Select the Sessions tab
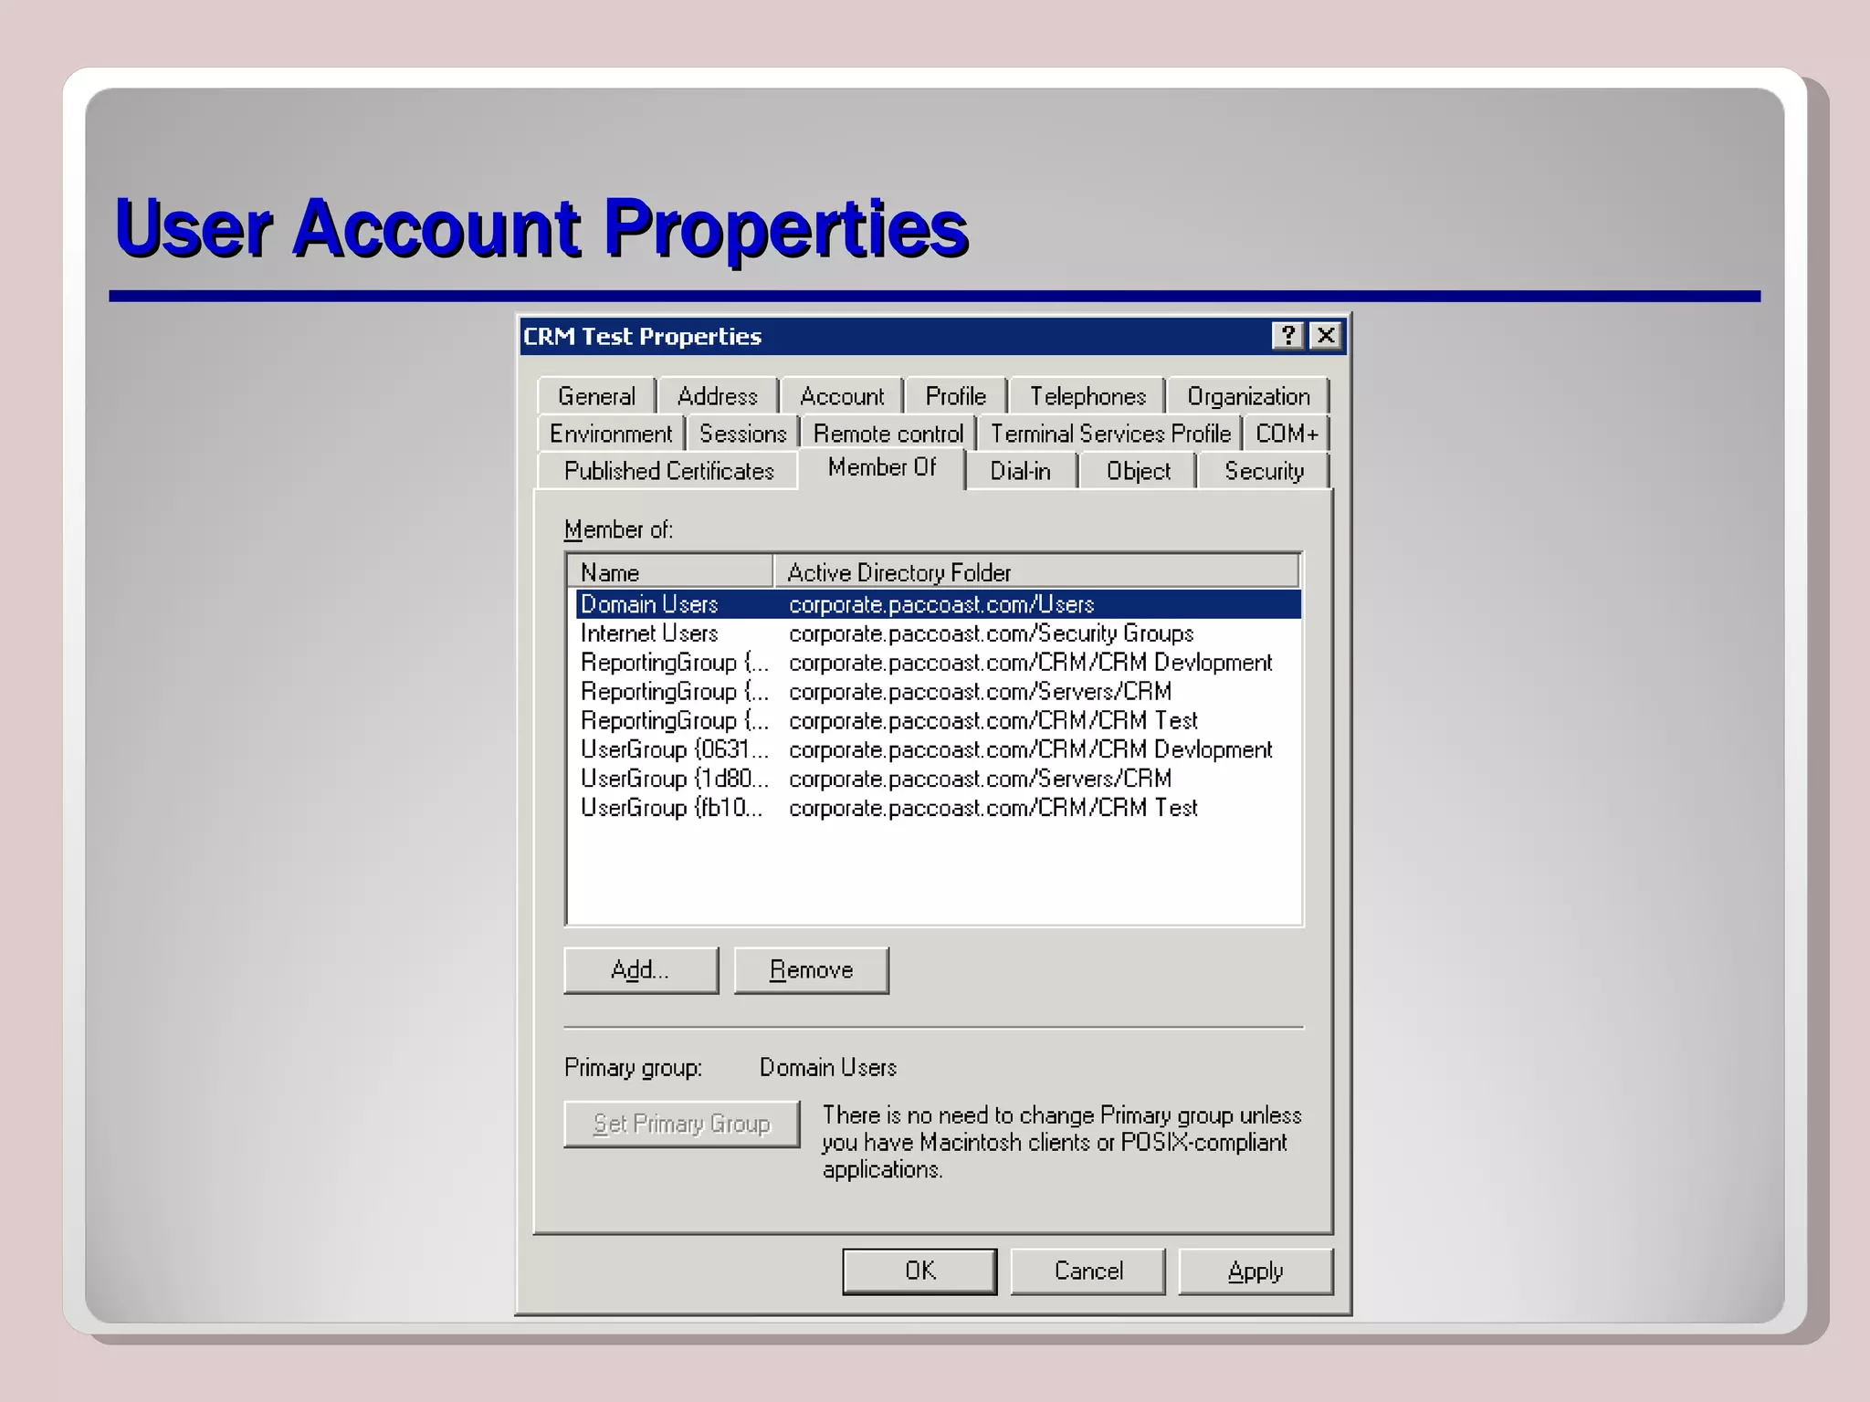 click(x=742, y=434)
